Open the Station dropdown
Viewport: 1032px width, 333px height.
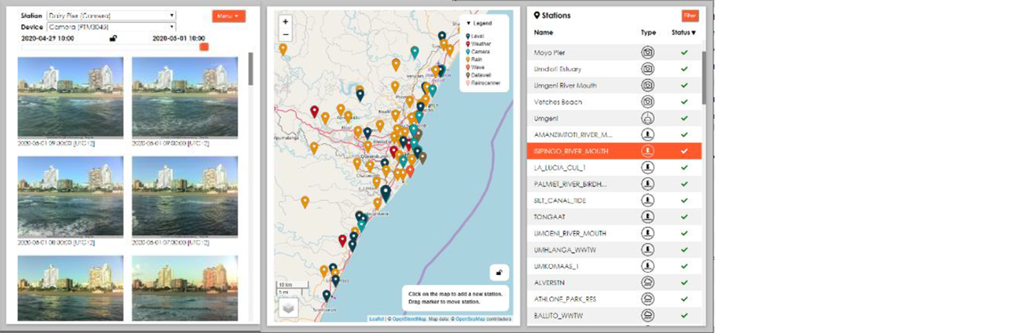coord(111,16)
